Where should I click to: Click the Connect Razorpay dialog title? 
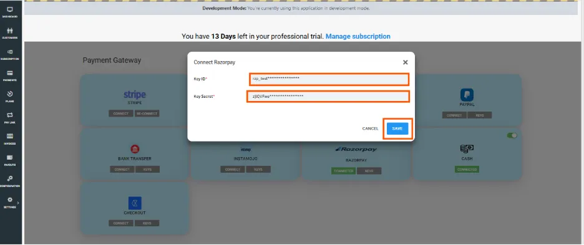click(x=215, y=62)
